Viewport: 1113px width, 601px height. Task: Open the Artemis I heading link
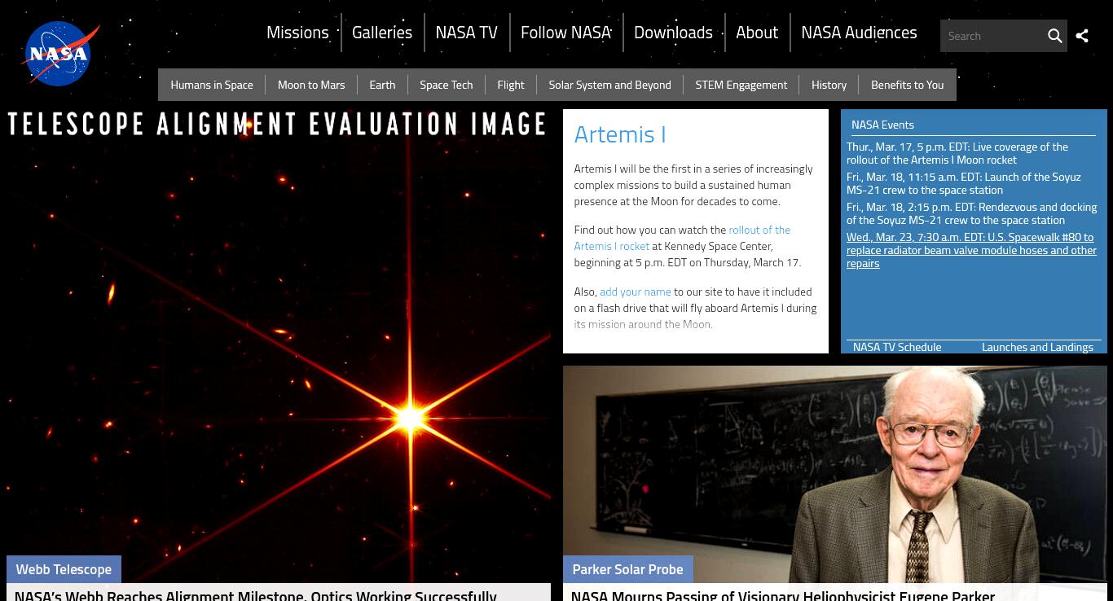tap(620, 134)
